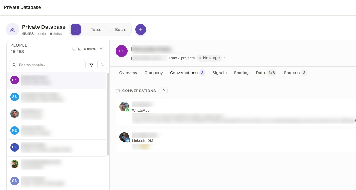This screenshot has width=356, height=190.
Task: Click the K key hint badge
Action: (79, 49)
